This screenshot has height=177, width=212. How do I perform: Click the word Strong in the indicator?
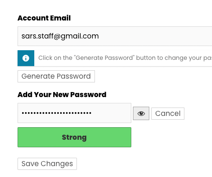pos(74,138)
